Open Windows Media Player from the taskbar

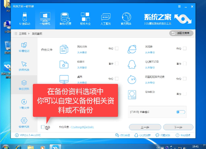point(43,147)
